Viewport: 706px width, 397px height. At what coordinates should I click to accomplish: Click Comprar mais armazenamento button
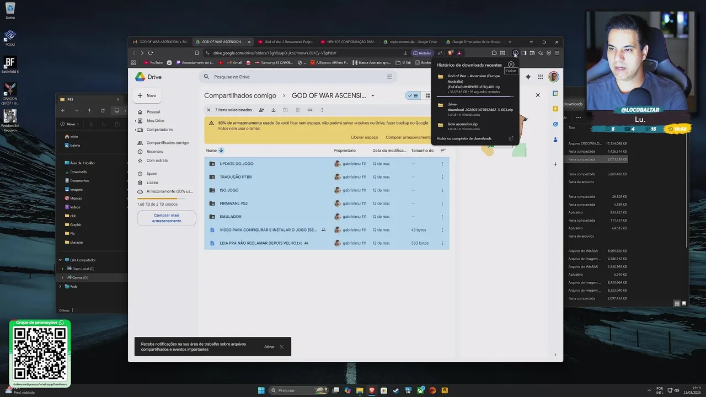167,218
